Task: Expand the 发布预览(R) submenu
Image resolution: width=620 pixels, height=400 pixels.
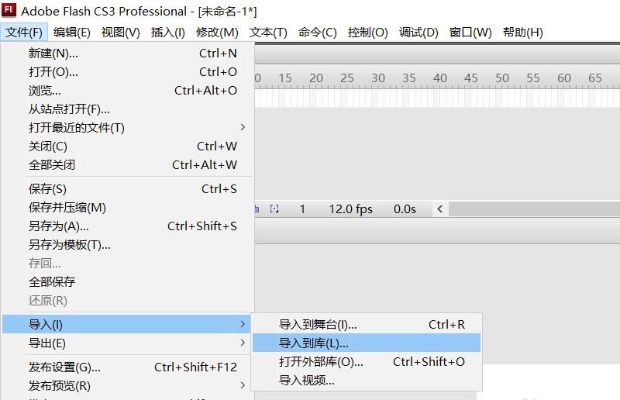Action: pos(127,386)
